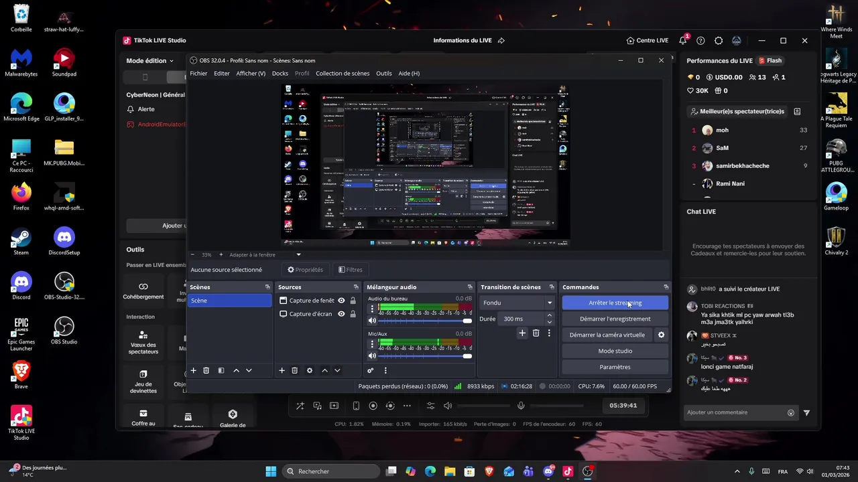The width and height of the screenshot is (858, 482).
Task: Open the Aide (H) menu
Action: (409, 74)
